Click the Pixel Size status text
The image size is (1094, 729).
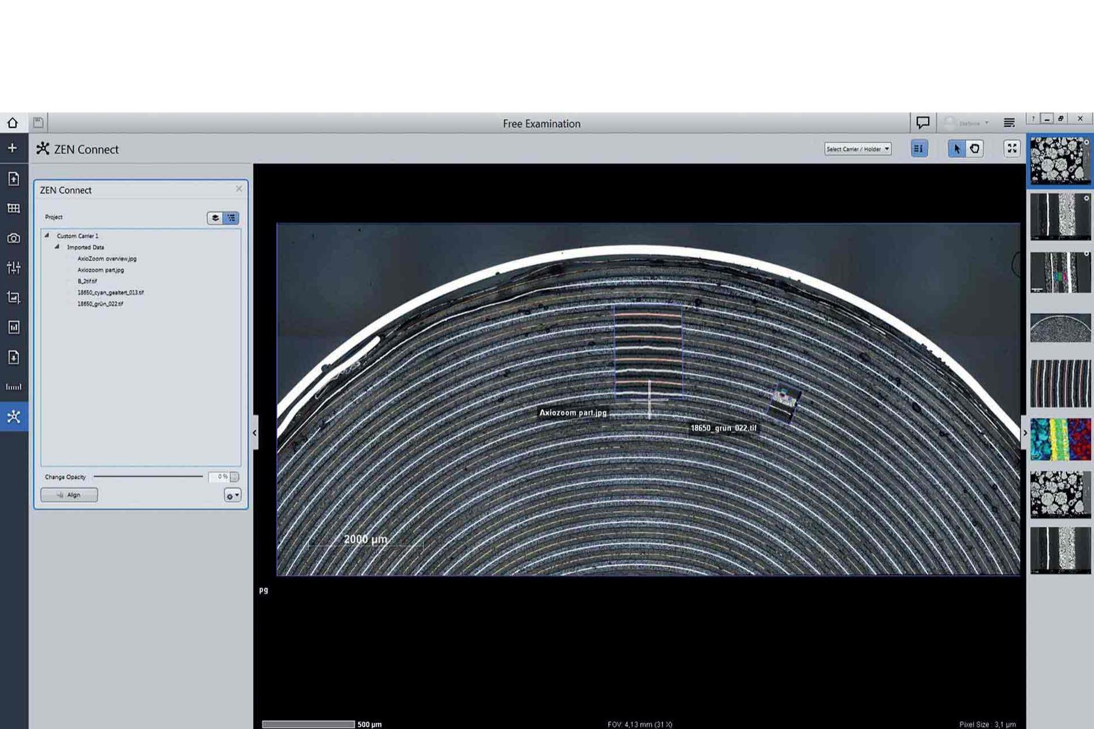pyautogui.click(x=987, y=724)
